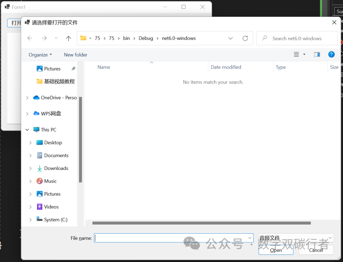Select the WPS网盘 cloud drive
This screenshot has width=343, height=262.
coord(51,113)
